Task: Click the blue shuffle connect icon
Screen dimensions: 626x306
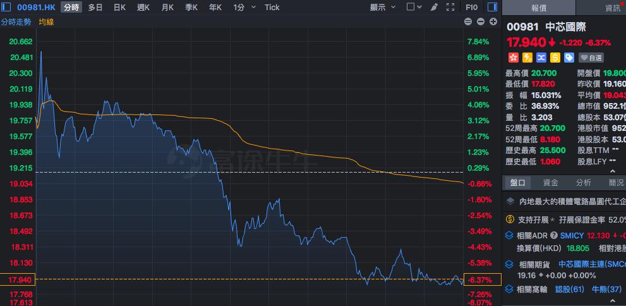Action: click(541, 58)
